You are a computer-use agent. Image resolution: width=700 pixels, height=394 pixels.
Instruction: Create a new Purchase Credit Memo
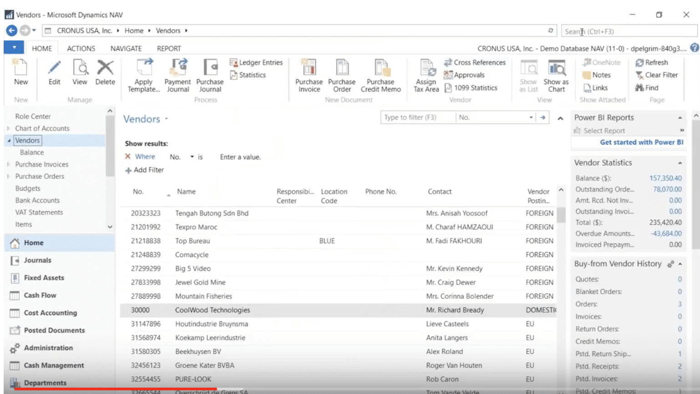pos(381,76)
